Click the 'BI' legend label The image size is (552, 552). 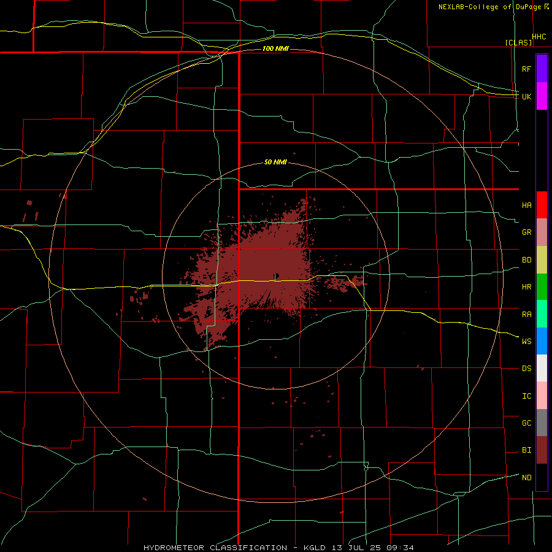click(x=526, y=450)
